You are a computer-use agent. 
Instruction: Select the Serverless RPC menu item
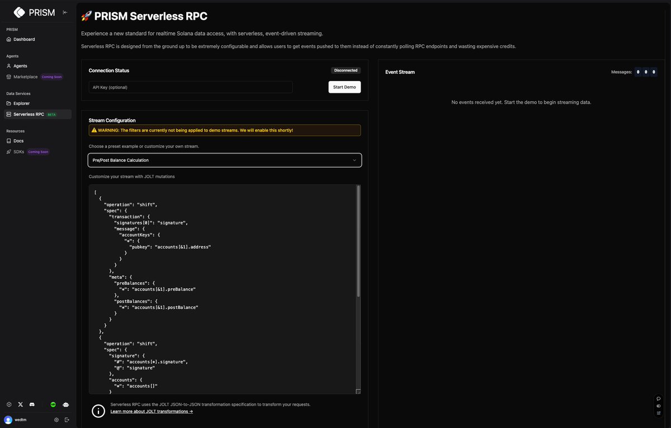[38, 114]
